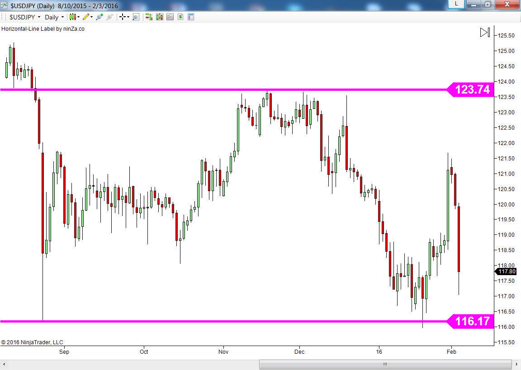Open the $USDJPY instrument dropdown
The width and height of the screenshot is (521, 370).
(x=24, y=17)
